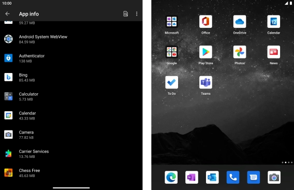The image size is (294, 190).
Task: Tap the Android System WebView name text
Action: click(43, 37)
